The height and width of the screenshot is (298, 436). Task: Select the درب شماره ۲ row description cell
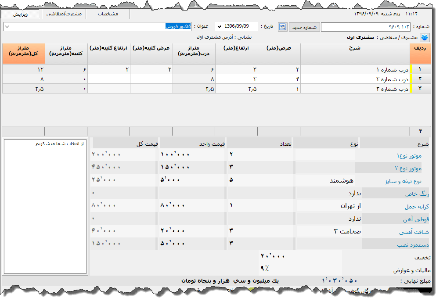[x=355, y=79]
